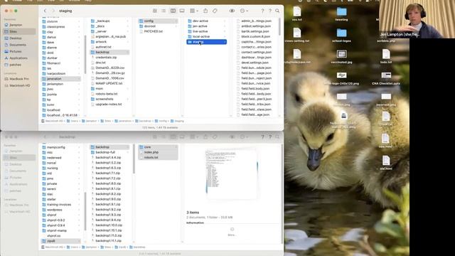Select backdrop1.10.0.zip in Backdrop window
The height and width of the screenshot is (256, 455).
(x=109, y=225)
